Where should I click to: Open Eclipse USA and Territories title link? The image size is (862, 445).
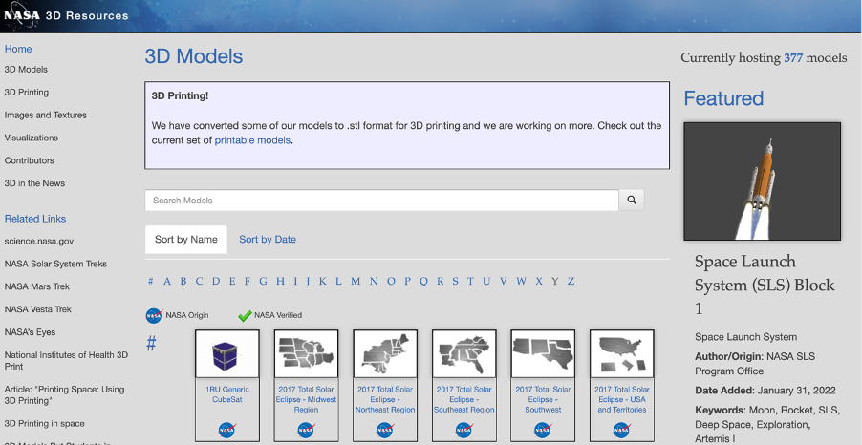622,399
